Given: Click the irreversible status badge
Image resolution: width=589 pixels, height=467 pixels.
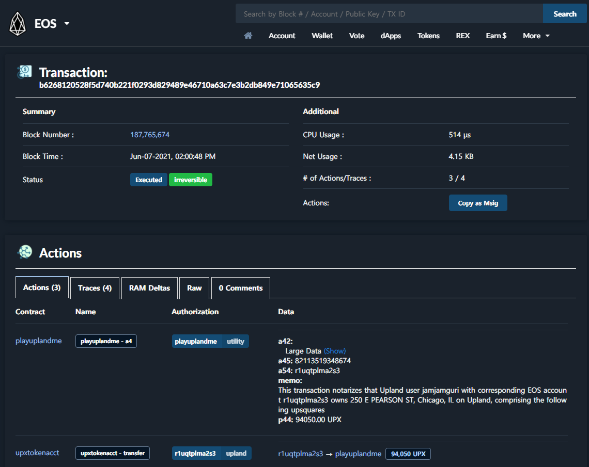Looking at the screenshot, I should coord(191,180).
